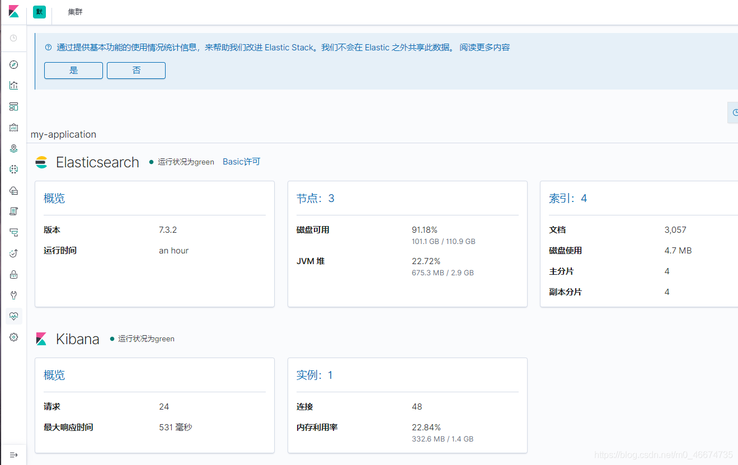The image size is (738, 465).
Task: Click the documents count 3,057
Action: click(675, 230)
